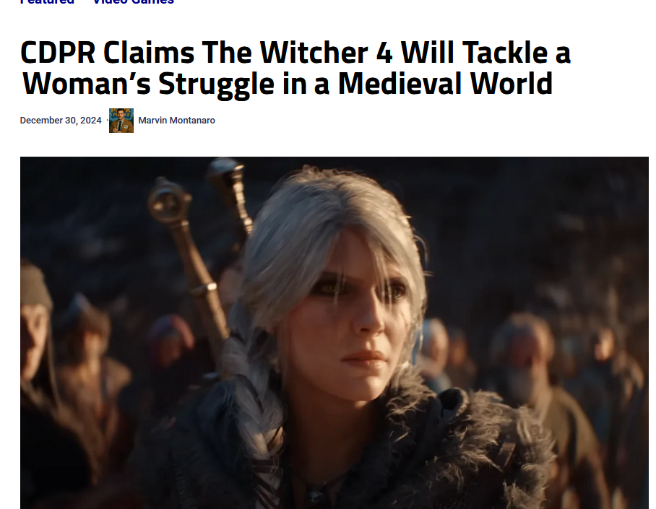Open the Featured category link
Viewport: 656px width, 509px height.
[x=47, y=1]
